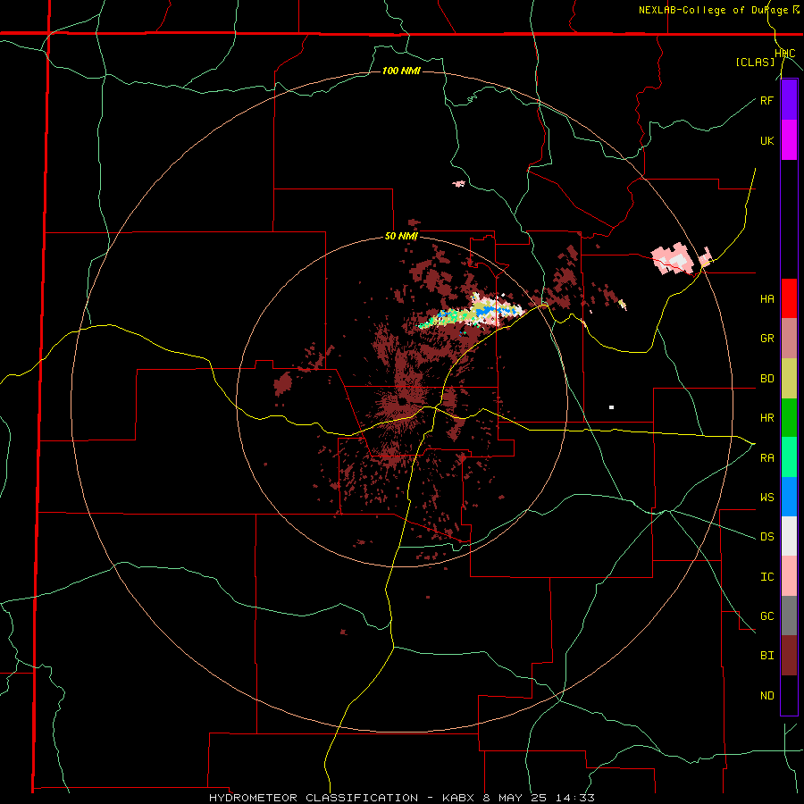
Task: Click the "BD" legend label
Action: tap(766, 379)
